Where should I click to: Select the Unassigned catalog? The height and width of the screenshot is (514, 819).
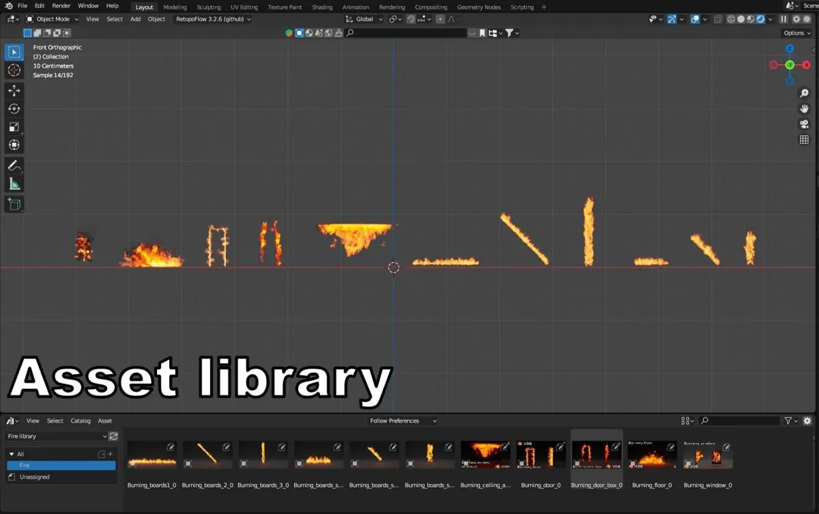coord(61,477)
